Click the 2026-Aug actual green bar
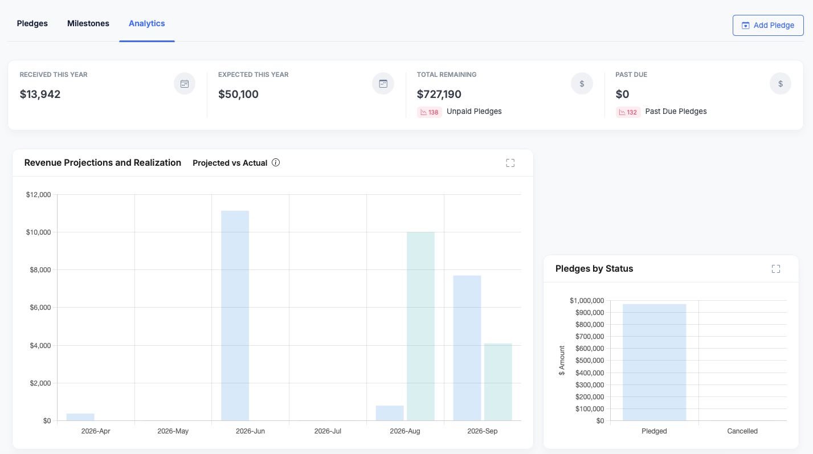 point(420,326)
